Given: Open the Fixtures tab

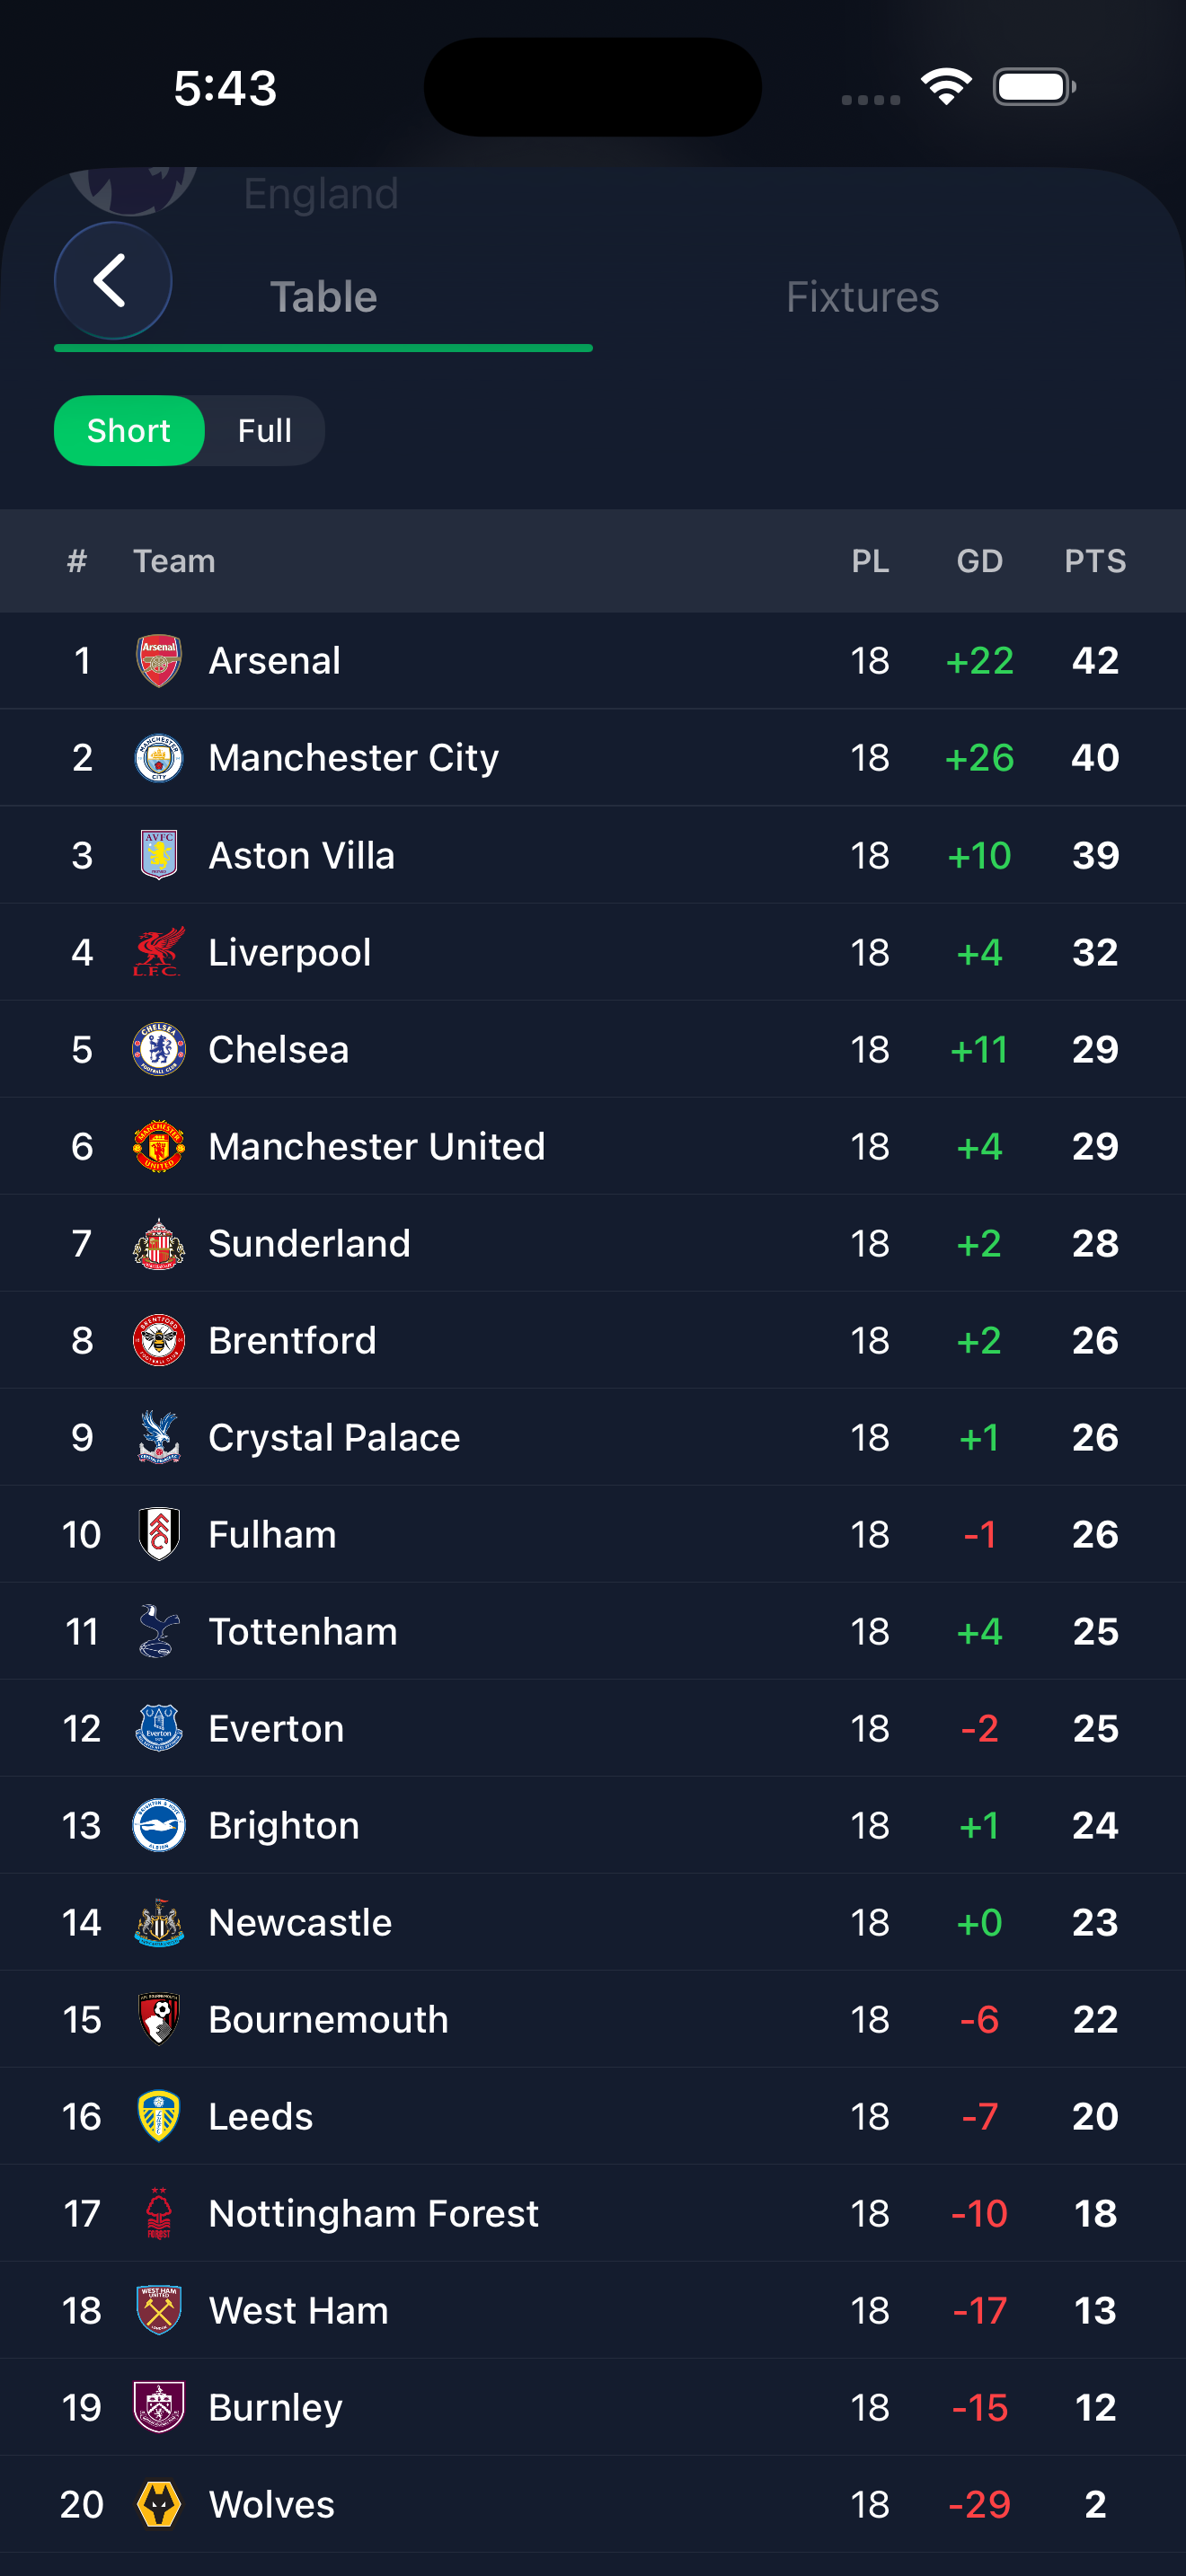Looking at the screenshot, I should [862, 296].
